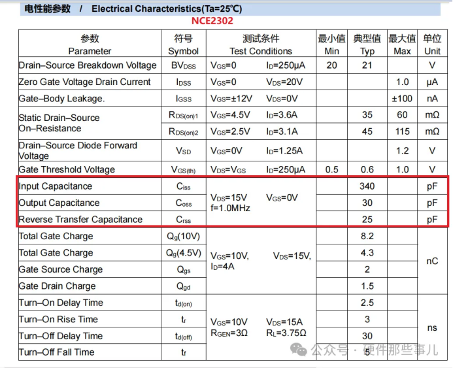This screenshot has width=453, height=368.
Task: Select the Qgd symbol cell
Action: (184, 286)
